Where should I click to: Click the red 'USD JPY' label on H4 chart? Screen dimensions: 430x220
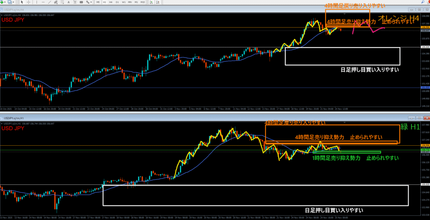pyautogui.click(x=13, y=20)
